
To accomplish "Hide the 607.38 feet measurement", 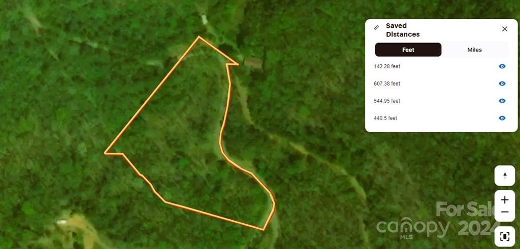I will coord(502,84).
